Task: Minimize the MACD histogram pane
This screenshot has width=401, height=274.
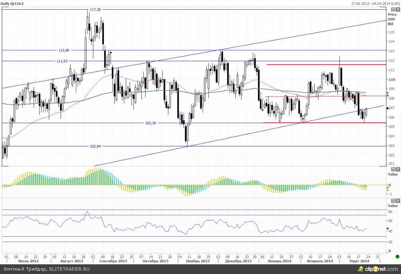Action: (393, 169)
